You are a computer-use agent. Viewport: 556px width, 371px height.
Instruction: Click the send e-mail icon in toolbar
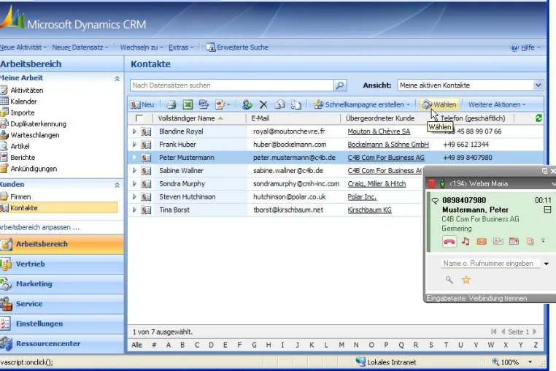[279, 104]
